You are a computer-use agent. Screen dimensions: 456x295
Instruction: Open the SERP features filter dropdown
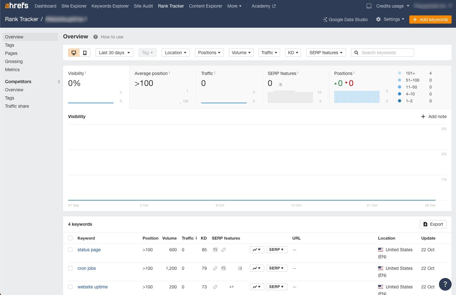tap(326, 53)
